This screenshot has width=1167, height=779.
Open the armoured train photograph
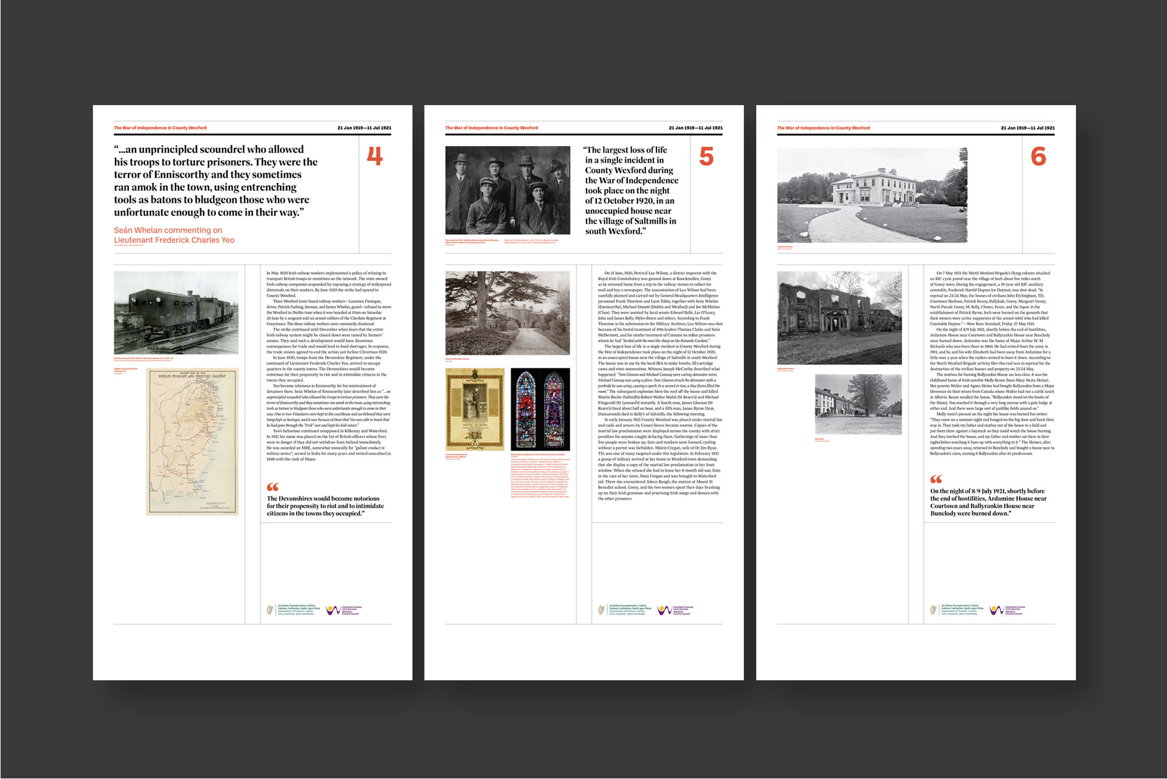point(176,312)
